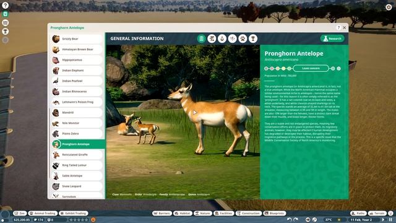Image resolution: width=396 pixels, height=223 pixels.
Task: Switch to the habitat tree tab icon
Action: (x=212, y=38)
